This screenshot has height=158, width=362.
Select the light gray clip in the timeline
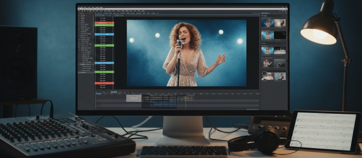click(x=134, y=98)
